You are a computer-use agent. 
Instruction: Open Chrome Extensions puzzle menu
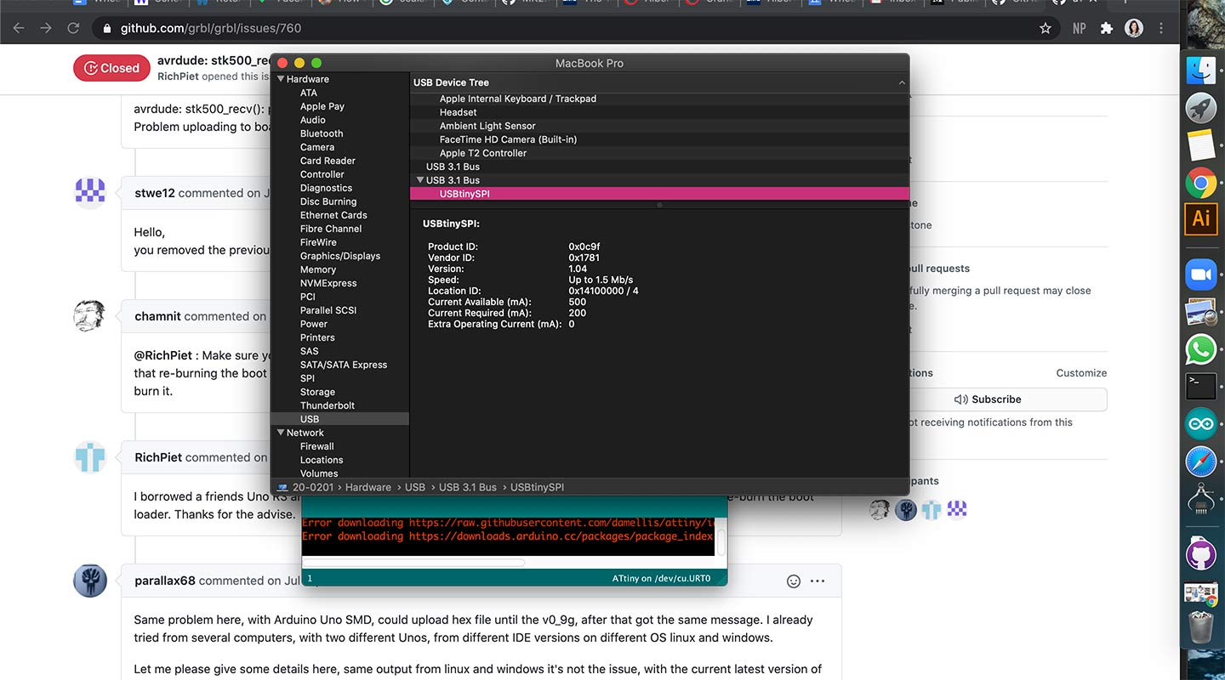[x=1107, y=28]
